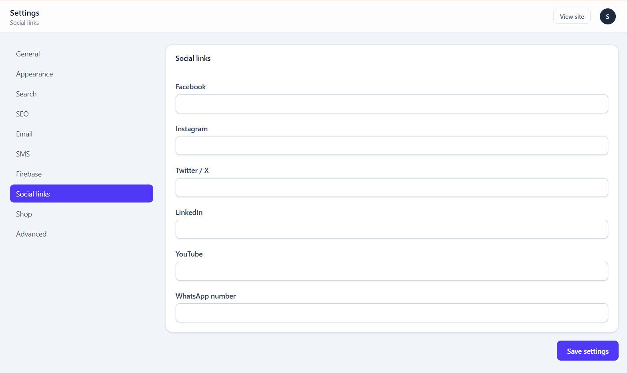Save settings with the purple button
The height and width of the screenshot is (373, 627).
587,351
